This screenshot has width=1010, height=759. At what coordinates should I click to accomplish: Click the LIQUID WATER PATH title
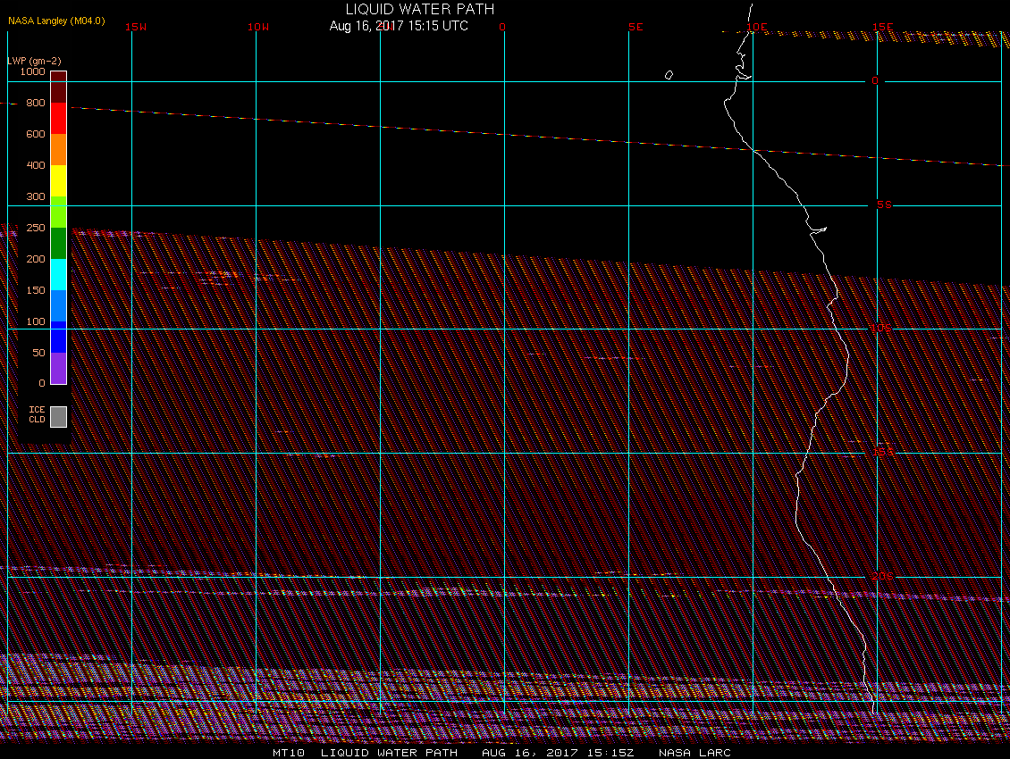(420, 9)
